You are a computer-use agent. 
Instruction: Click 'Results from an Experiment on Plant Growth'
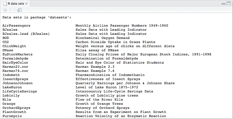121,112
